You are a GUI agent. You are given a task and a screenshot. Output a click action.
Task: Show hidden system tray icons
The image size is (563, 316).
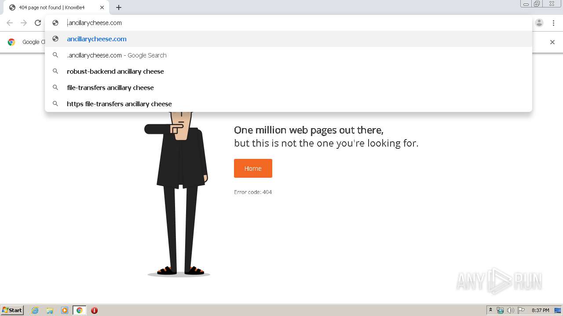tap(490, 310)
